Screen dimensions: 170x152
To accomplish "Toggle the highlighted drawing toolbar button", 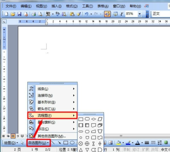I will point(107,14).
